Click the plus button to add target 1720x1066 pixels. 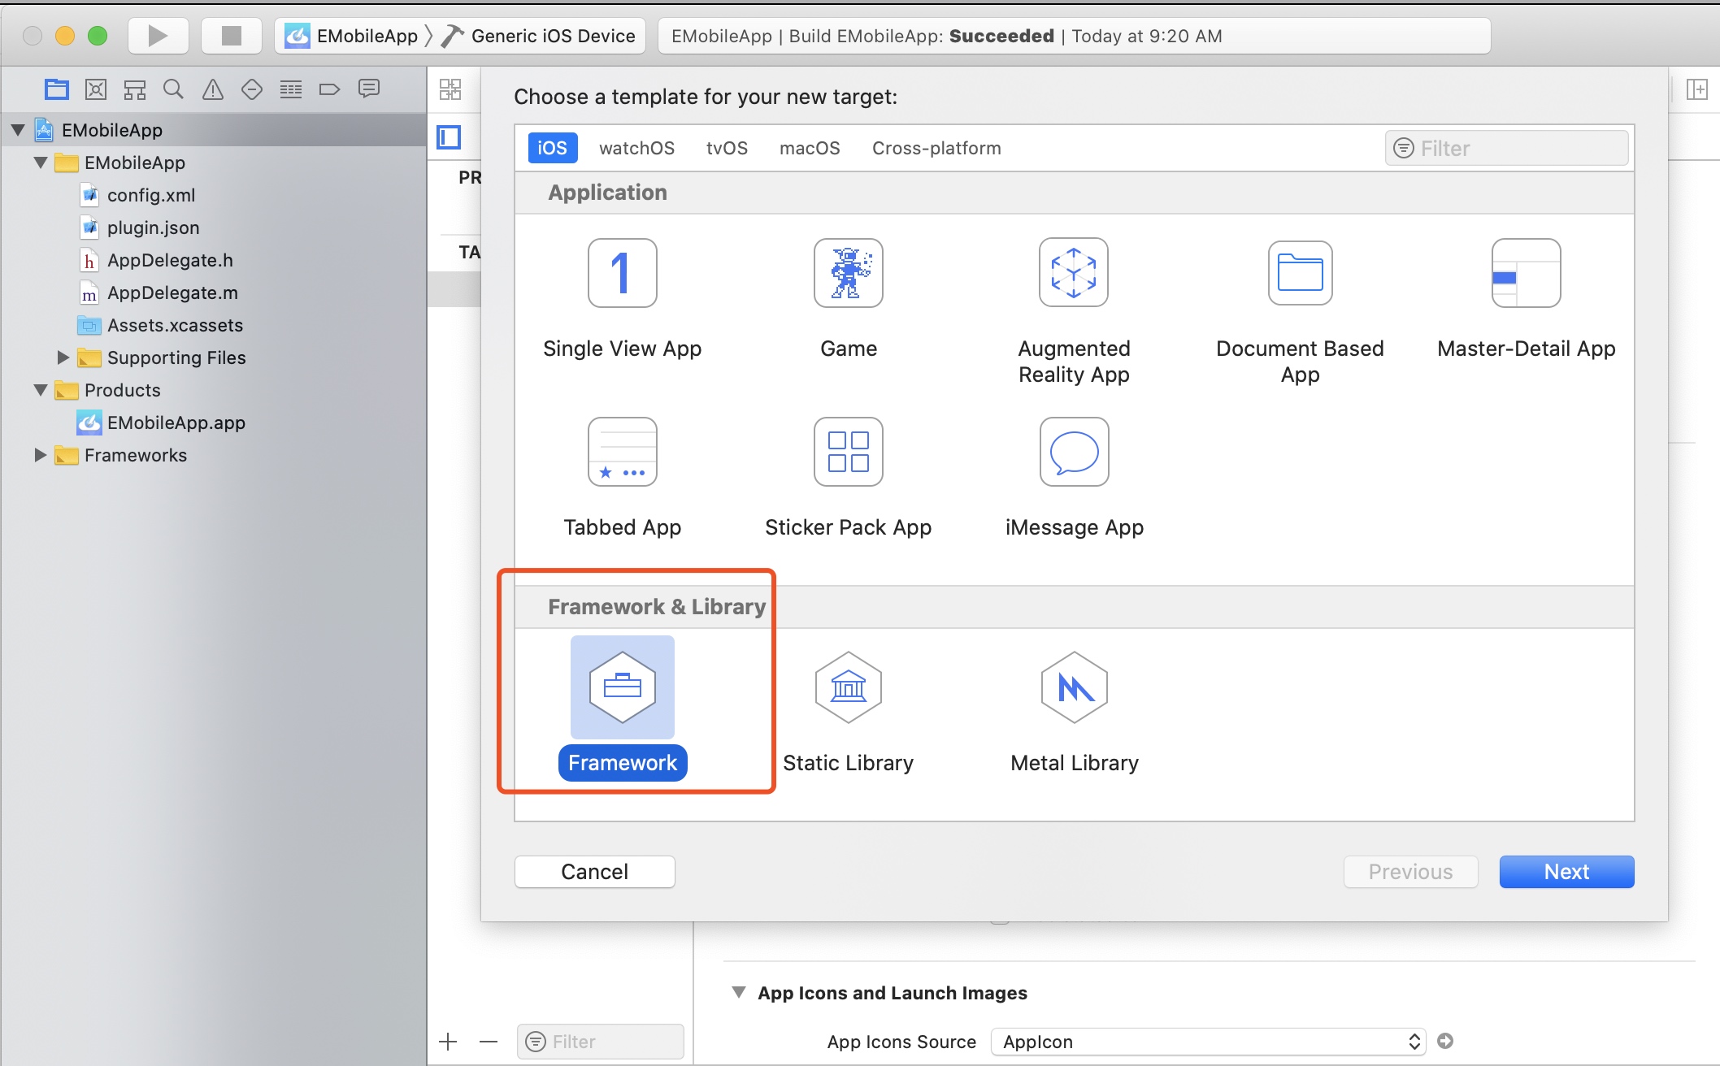(x=448, y=1042)
